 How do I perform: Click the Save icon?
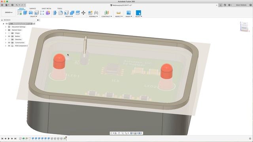point(12,5)
